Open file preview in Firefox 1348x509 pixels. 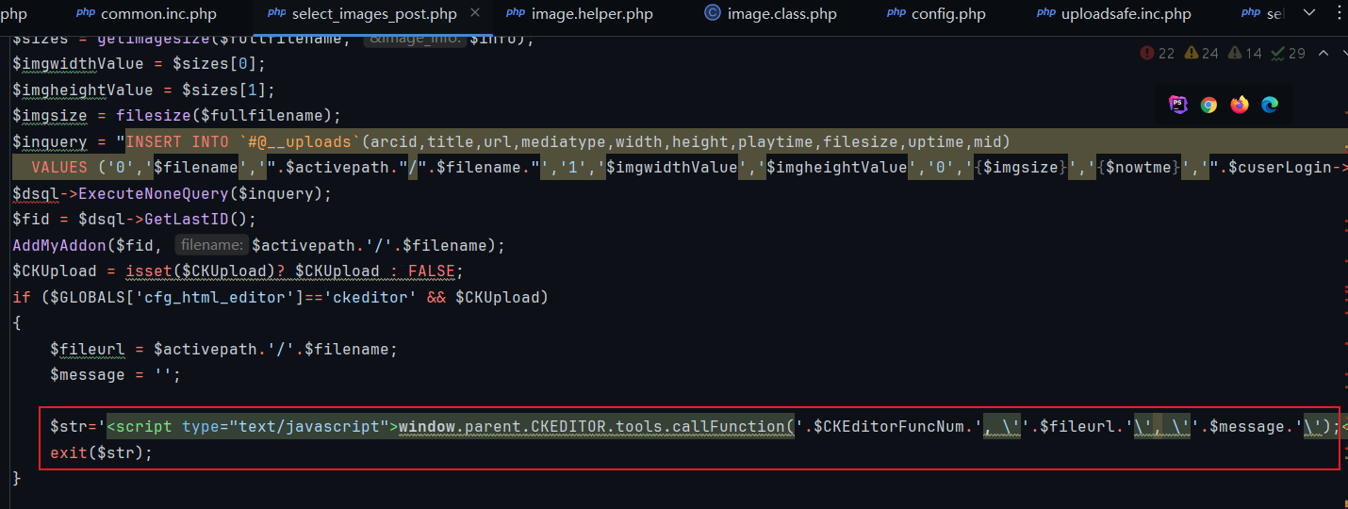[1240, 105]
